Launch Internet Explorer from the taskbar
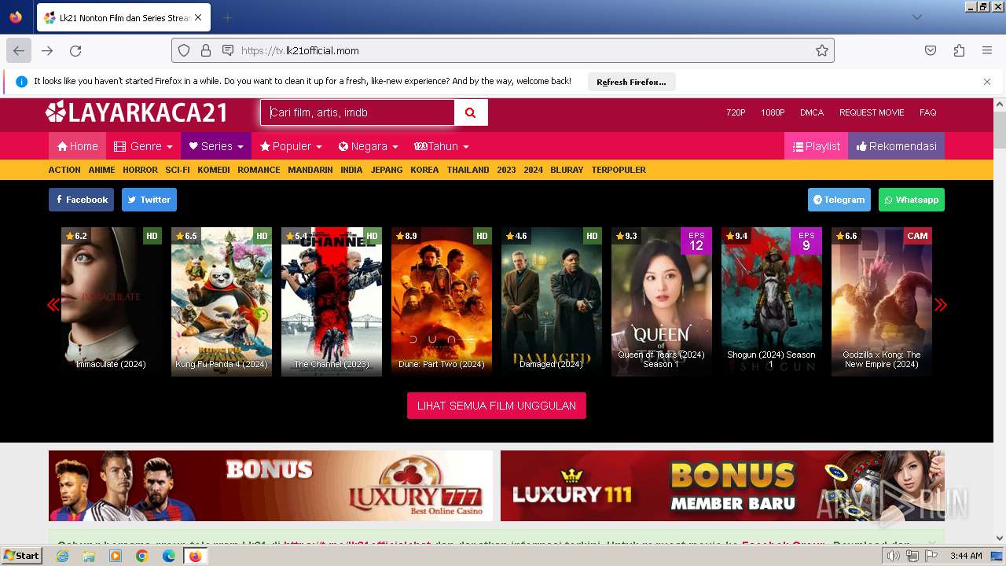 tap(62, 556)
